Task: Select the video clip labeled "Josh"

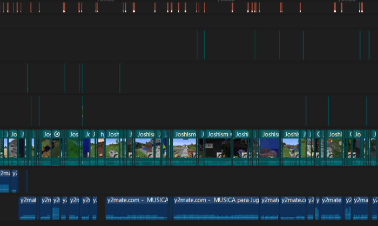Action: click(x=113, y=147)
